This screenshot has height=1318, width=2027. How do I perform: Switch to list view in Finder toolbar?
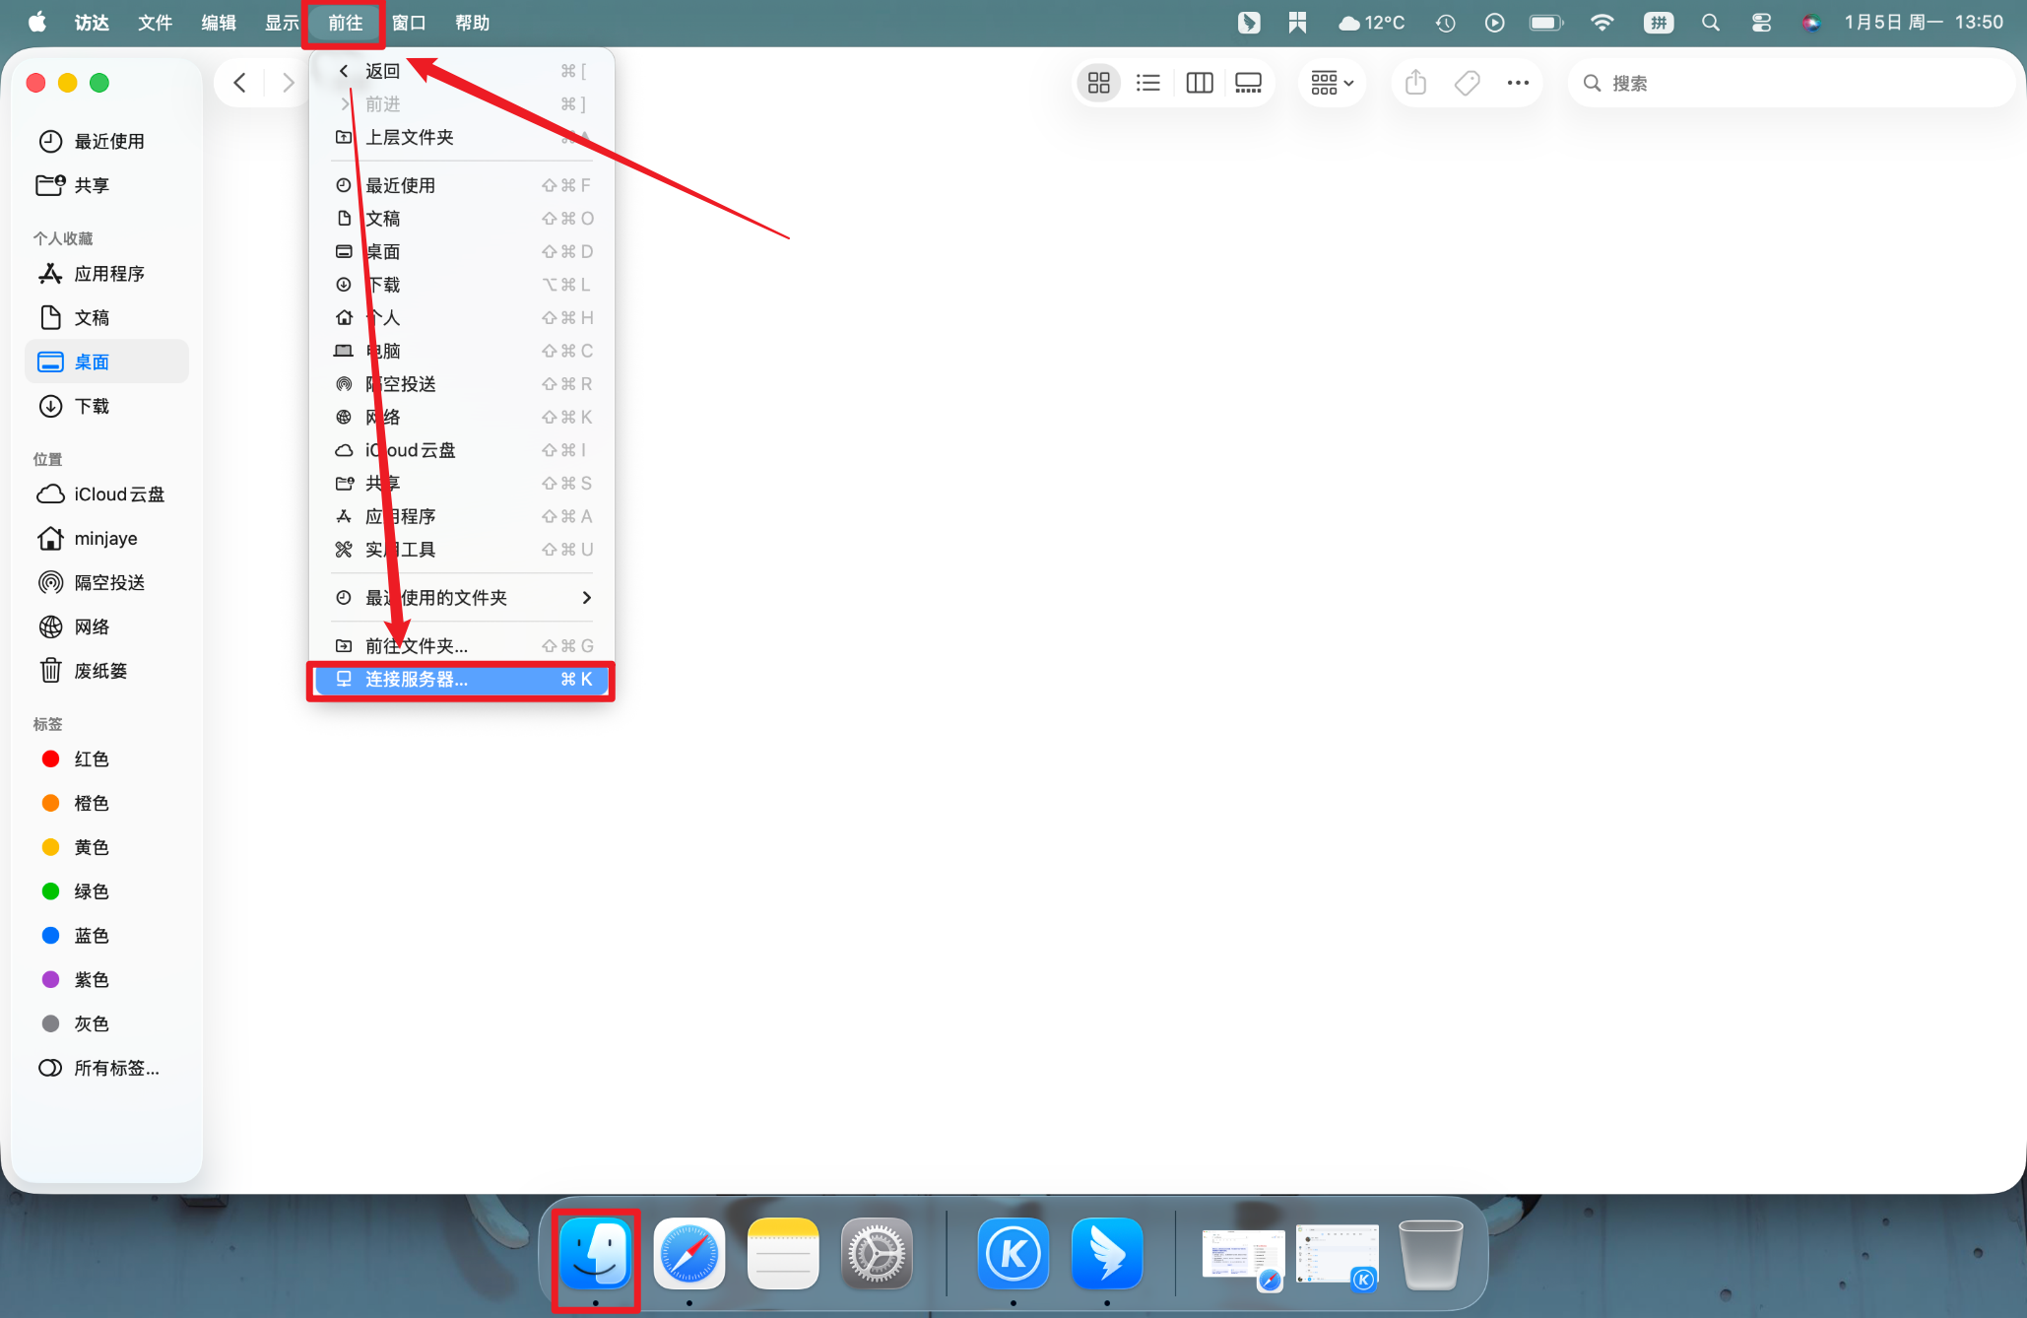1147,83
